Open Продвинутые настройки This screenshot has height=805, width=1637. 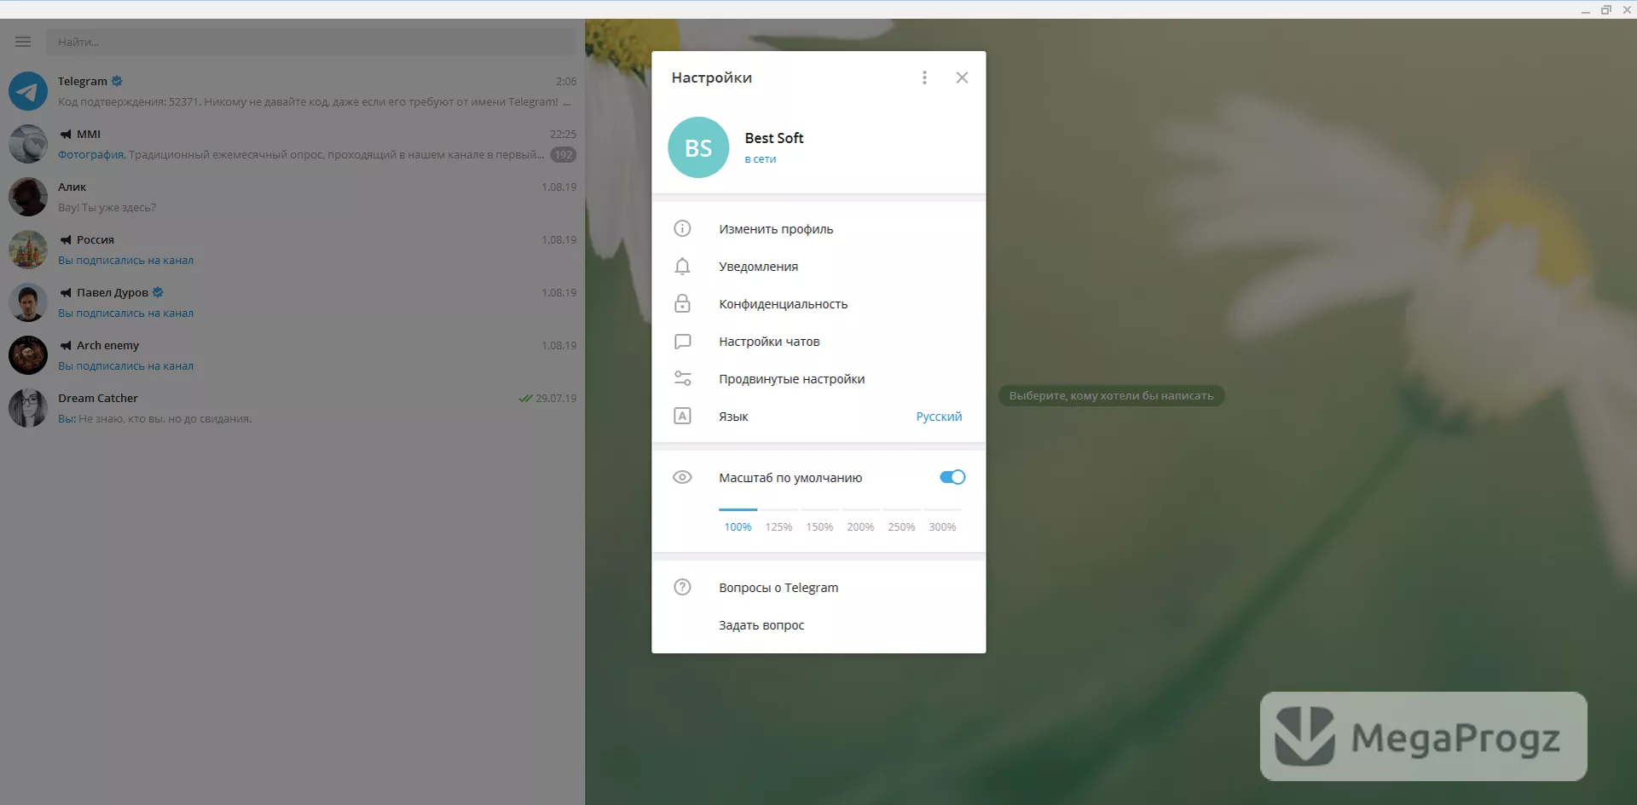pyautogui.click(x=818, y=379)
